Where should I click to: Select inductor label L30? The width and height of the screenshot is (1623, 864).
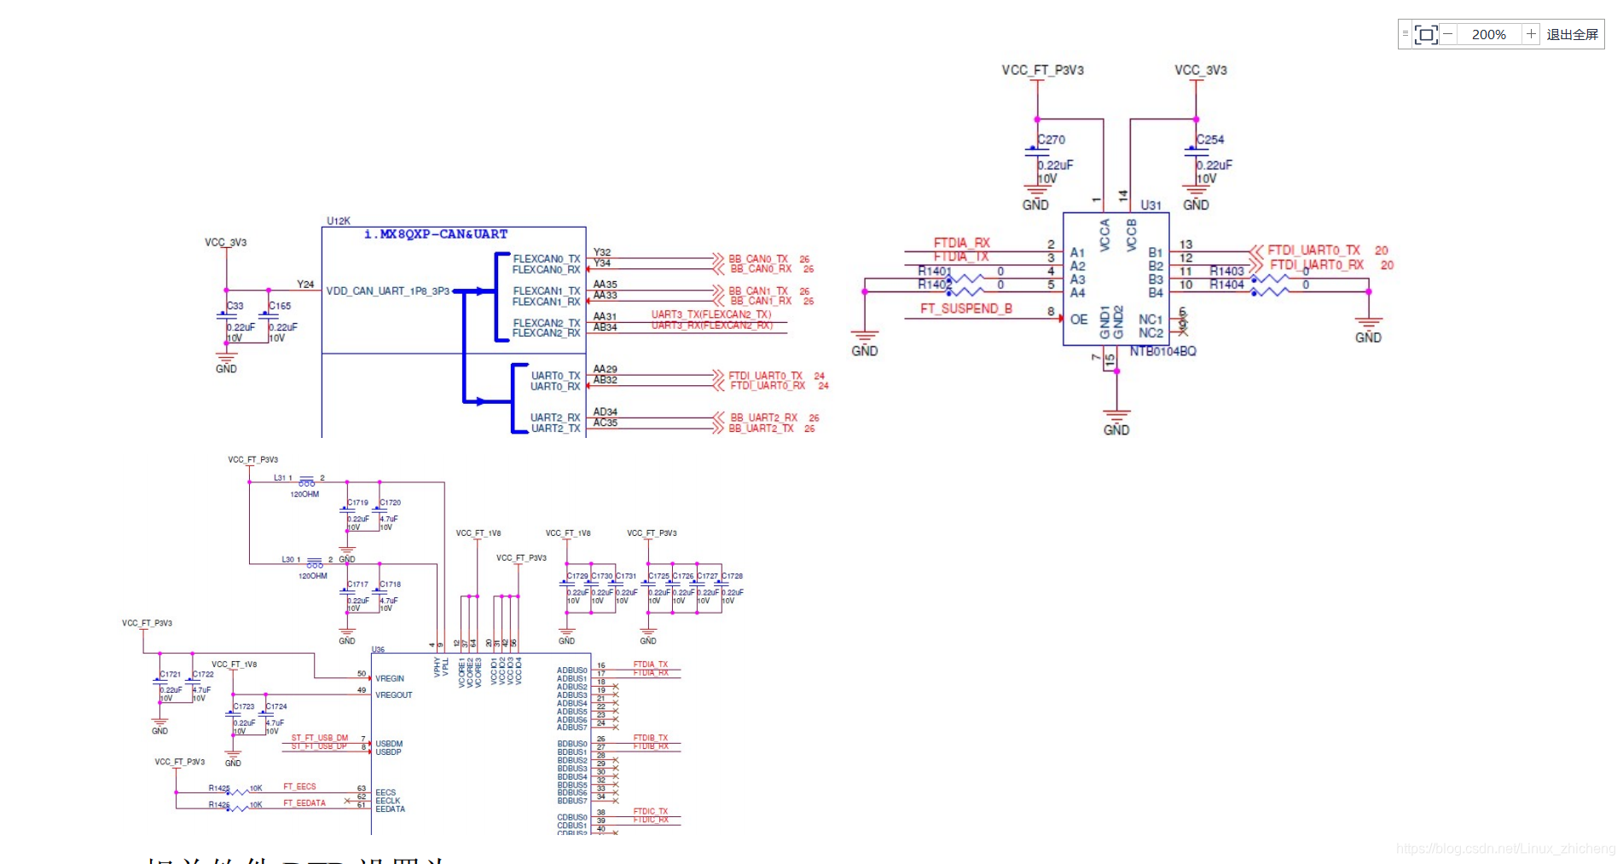tap(288, 560)
